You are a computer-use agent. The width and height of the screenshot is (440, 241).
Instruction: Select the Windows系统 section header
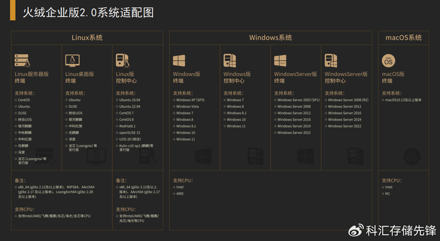click(x=270, y=38)
